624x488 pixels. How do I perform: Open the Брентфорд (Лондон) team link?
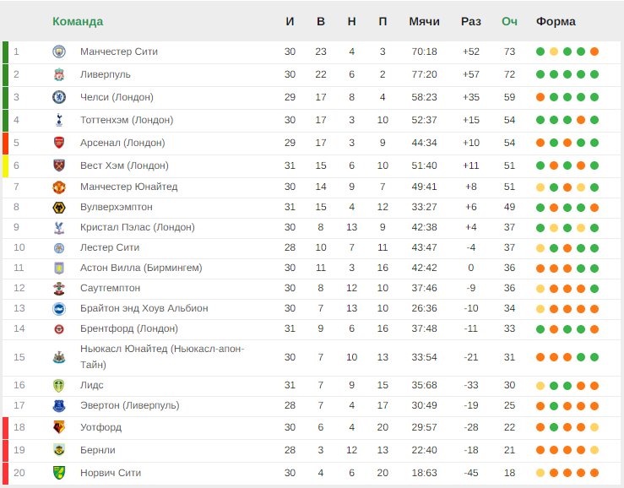pos(129,328)
